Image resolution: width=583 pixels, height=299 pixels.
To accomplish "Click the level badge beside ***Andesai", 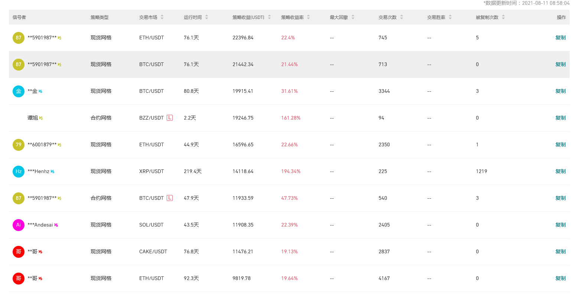I will pos(56,225).
